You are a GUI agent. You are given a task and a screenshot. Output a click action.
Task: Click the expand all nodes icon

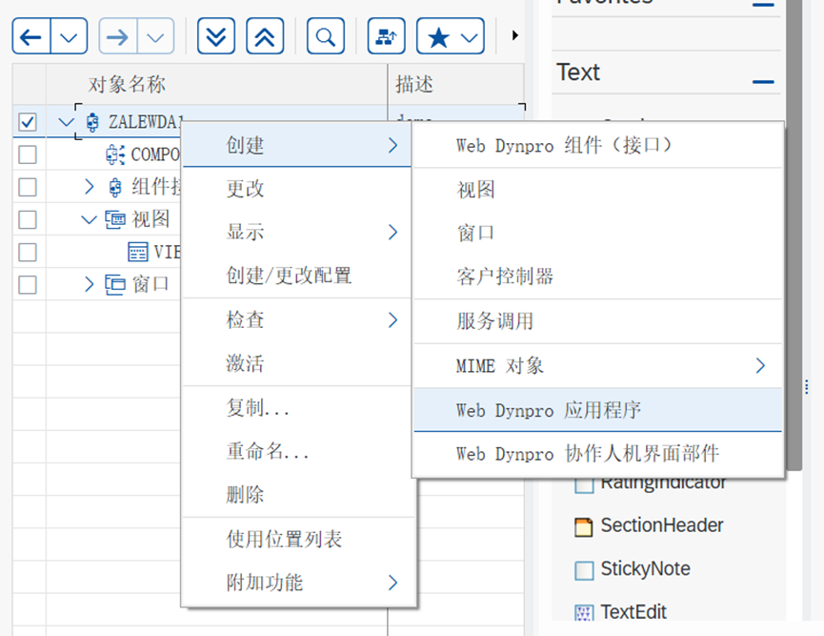(216, 36)
